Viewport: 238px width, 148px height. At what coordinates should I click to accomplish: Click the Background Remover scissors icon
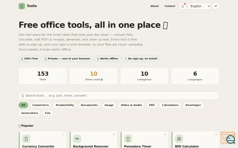click(77, 139)
